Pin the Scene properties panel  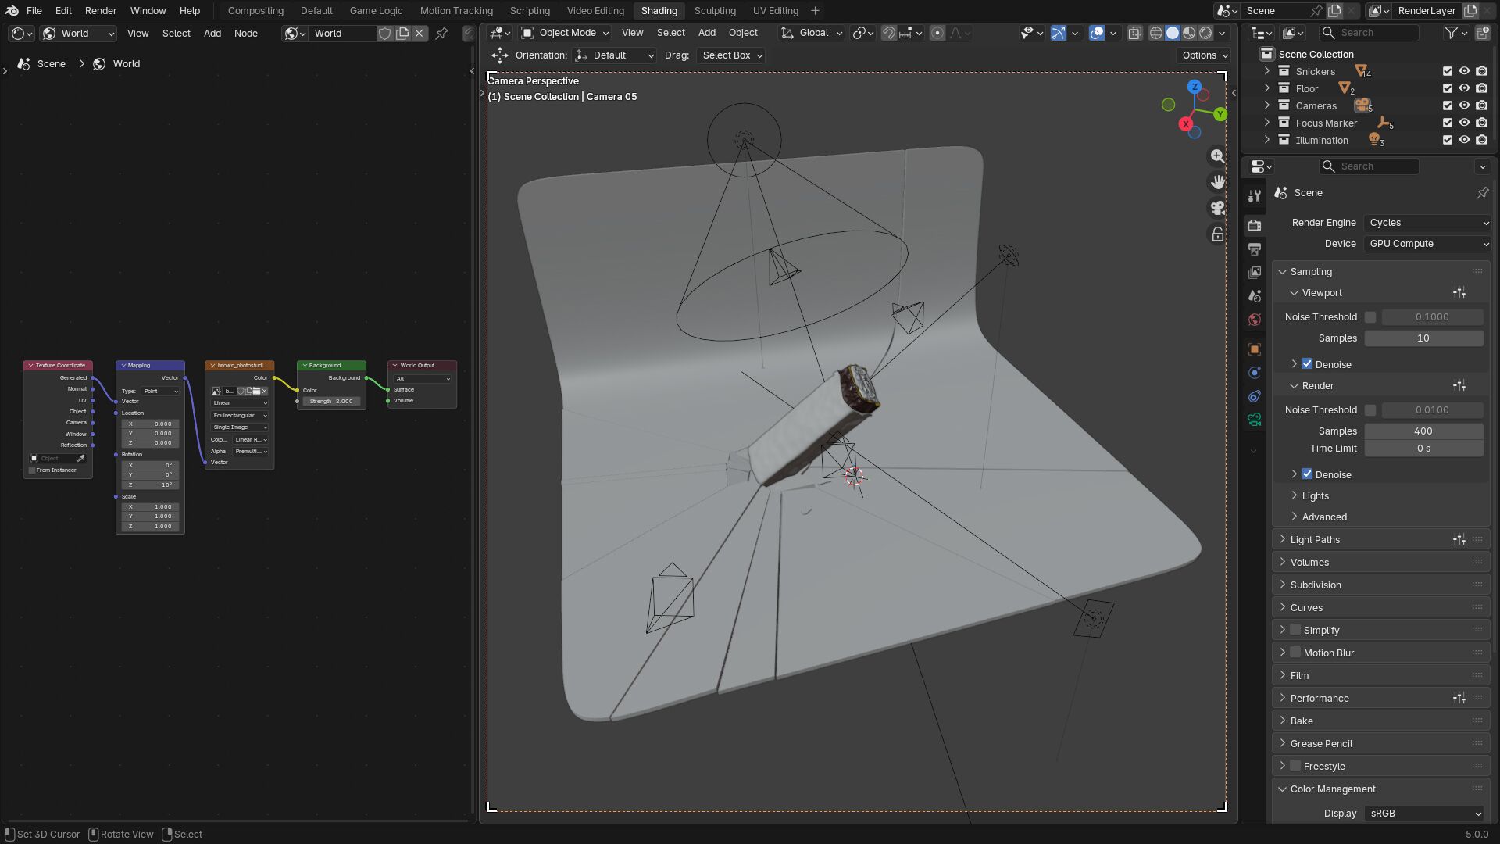click(1482, 193)
